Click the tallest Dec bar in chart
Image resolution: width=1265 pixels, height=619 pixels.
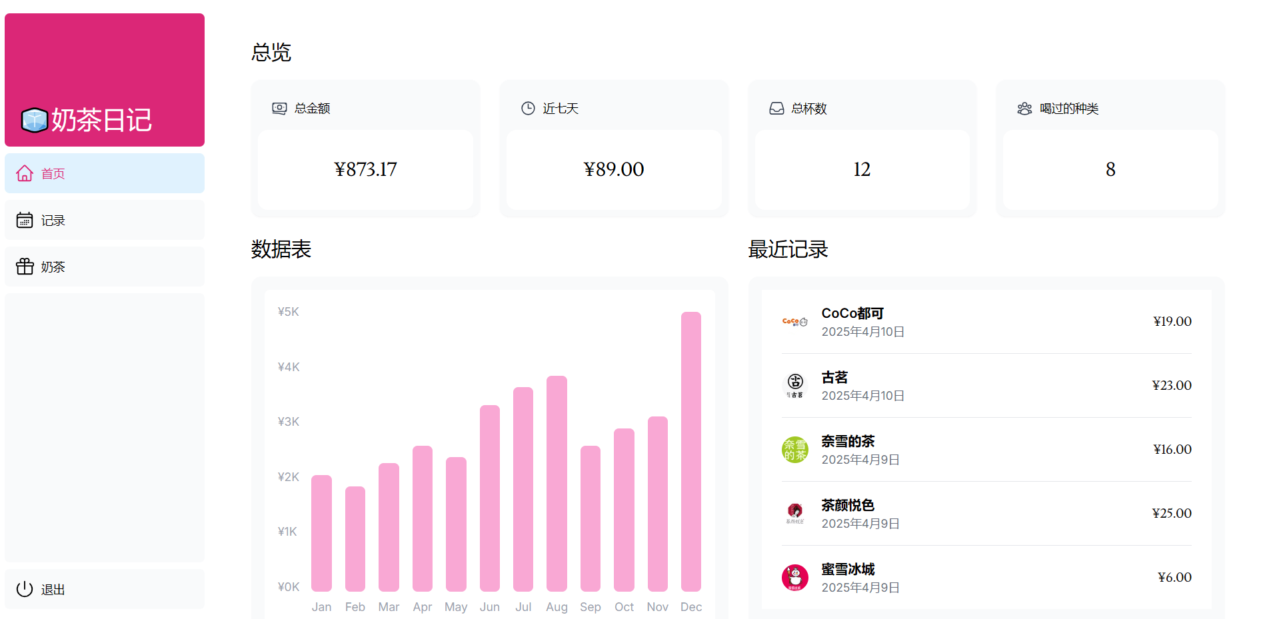(x=691, y=452)
